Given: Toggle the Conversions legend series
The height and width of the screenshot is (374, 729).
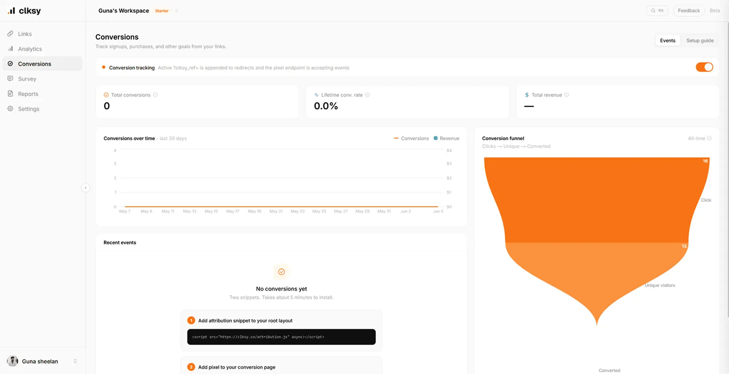Looking at the screenshot, I should (411, 138).
